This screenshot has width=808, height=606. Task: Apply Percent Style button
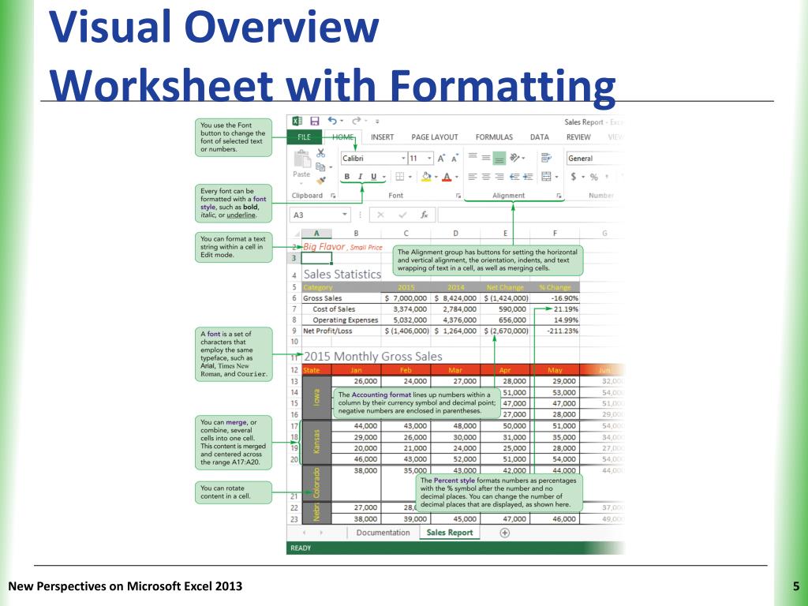[x=594, y=177]
